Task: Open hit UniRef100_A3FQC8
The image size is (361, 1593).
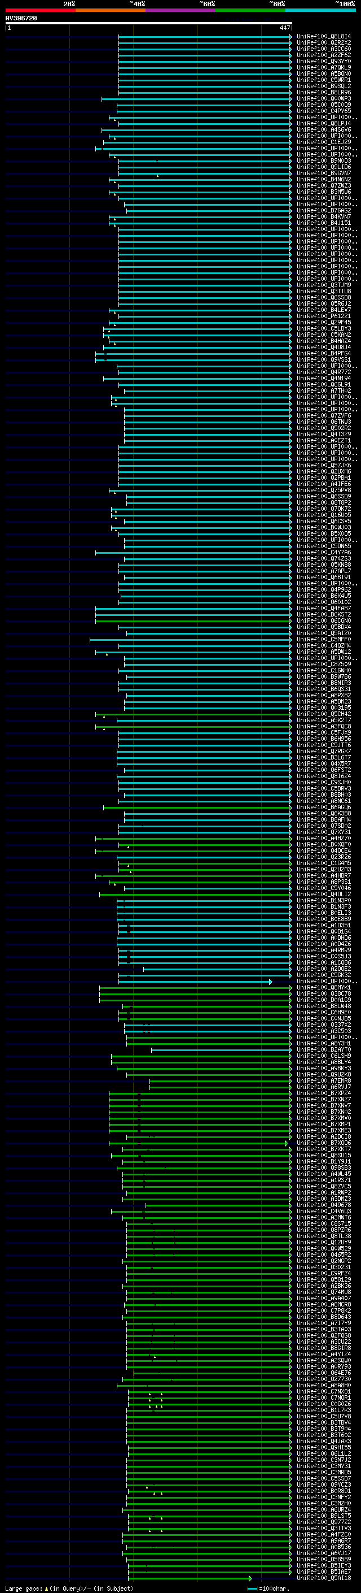Action: [324, 727]
